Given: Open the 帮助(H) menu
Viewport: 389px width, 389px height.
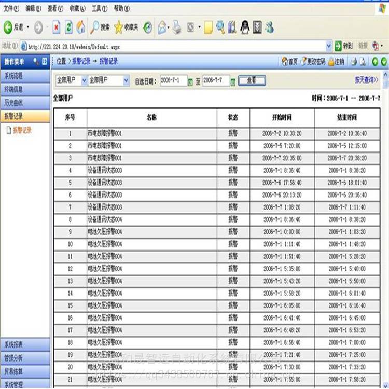Looking at the screenshot, I should pyautogui.click(x=121, y=9).
